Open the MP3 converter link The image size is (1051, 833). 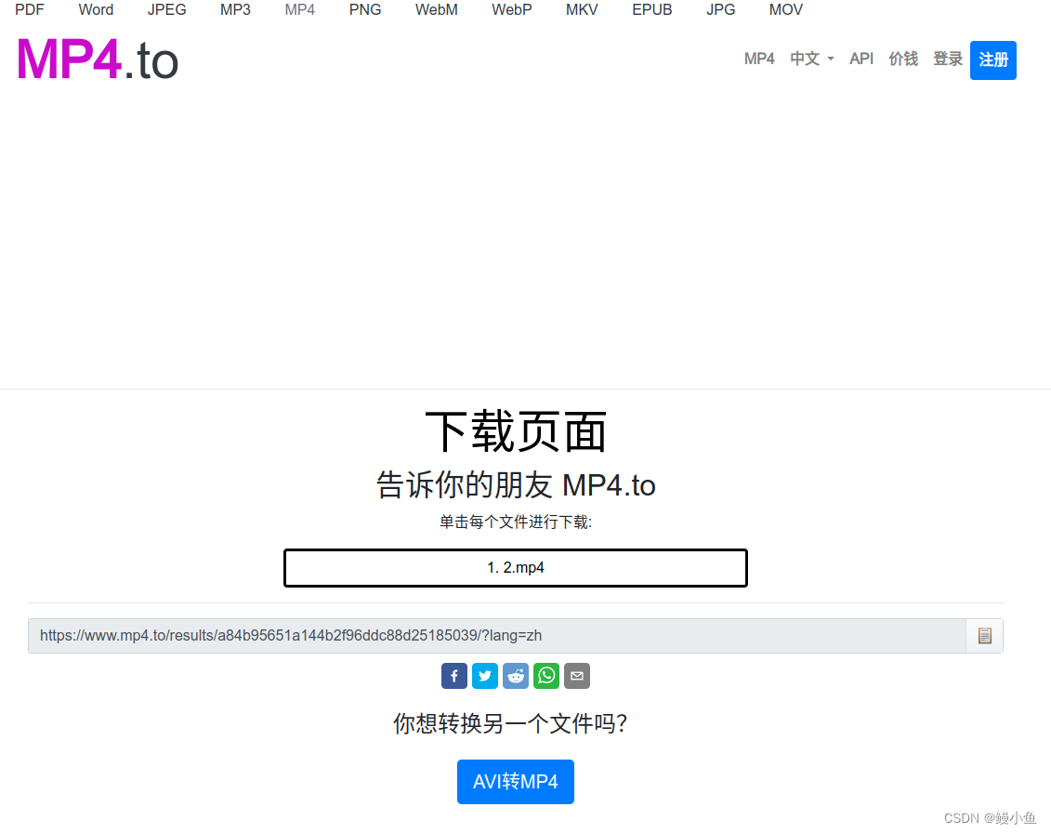(235, 9)
